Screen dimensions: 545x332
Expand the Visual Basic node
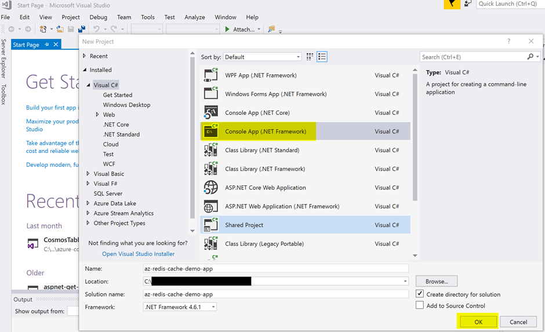[88, 173]
